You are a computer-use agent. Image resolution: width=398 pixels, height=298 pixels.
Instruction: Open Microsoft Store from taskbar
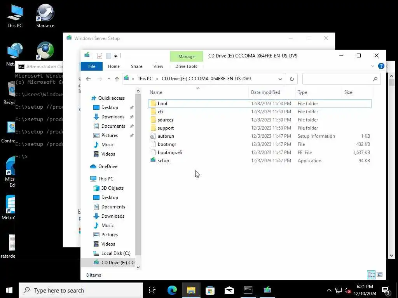pos(210,290)
